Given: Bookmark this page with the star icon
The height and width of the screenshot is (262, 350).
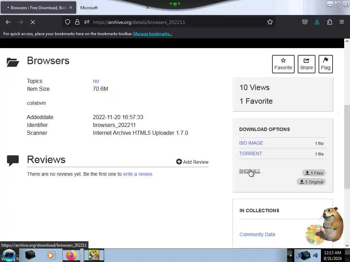Looking at the screenshot, I should point(270,22).
